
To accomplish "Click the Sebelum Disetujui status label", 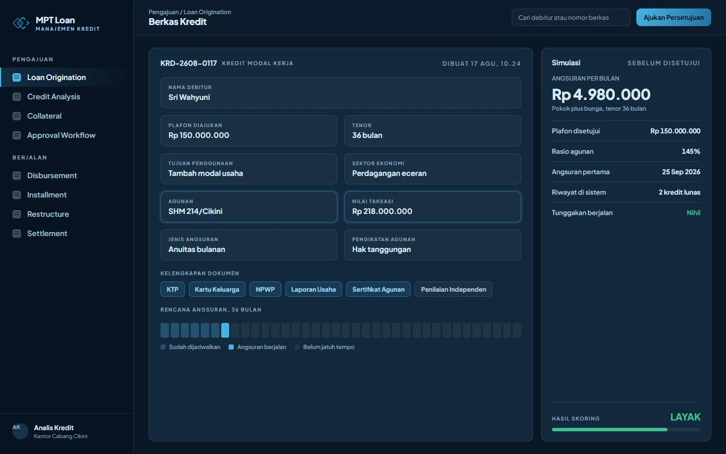I will coord(664,63).
